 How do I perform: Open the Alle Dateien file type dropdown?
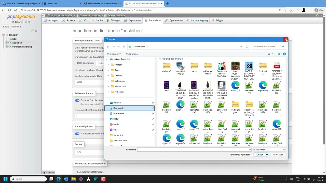tap(269, 150)
